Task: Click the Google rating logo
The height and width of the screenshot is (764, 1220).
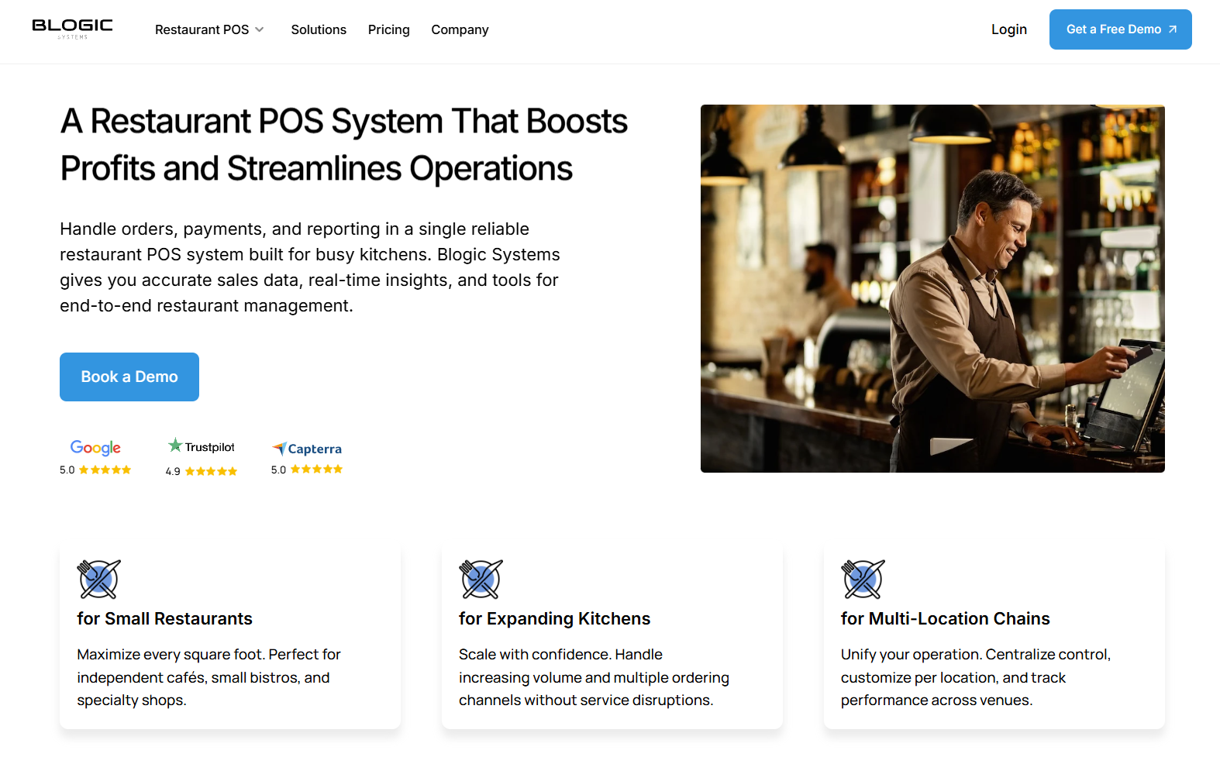Action: coord(95,448)
